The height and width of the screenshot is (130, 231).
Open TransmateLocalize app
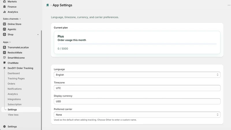[18, 47]
